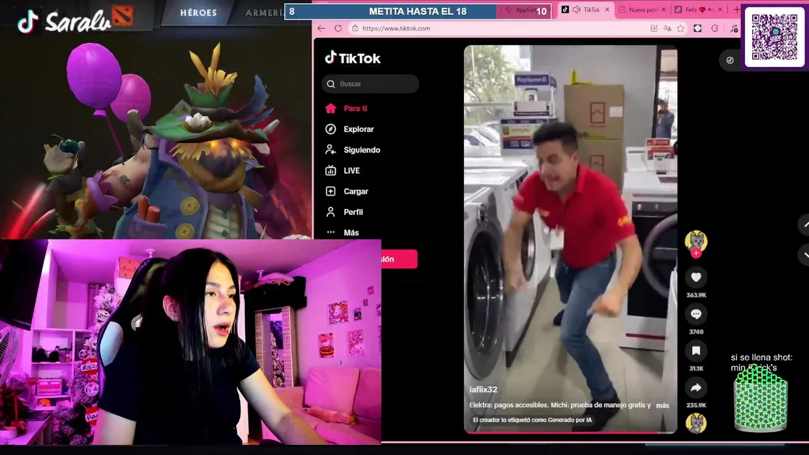Click the view site info lock icon
The width and height of the screenshot is (809, 455).
click(x=355, y=28)
